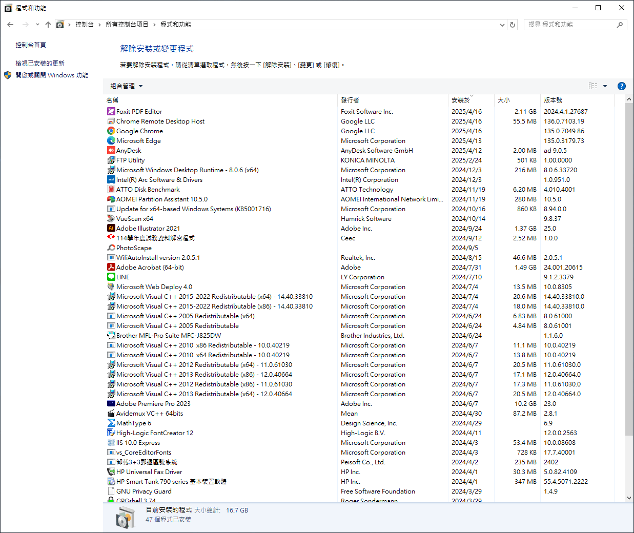Click the Intel Arc Software icon
This screenshot has width=634, height=533.
tap(111, 179)
